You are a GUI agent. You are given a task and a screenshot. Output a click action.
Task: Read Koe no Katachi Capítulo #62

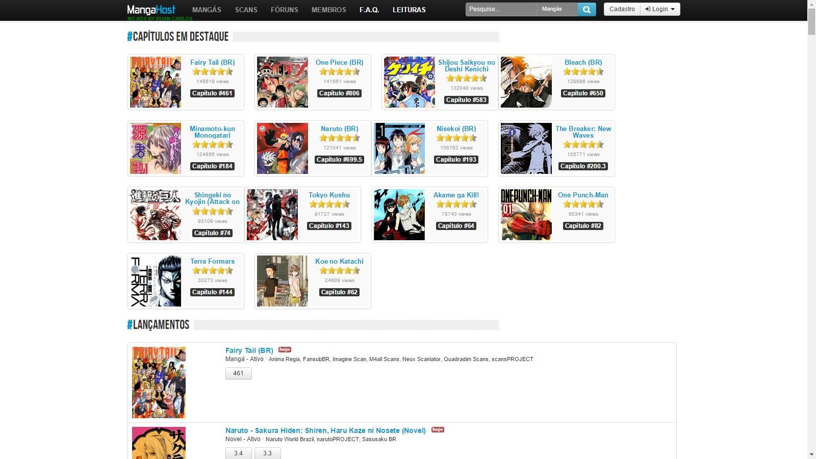click(x=339, y=292)
